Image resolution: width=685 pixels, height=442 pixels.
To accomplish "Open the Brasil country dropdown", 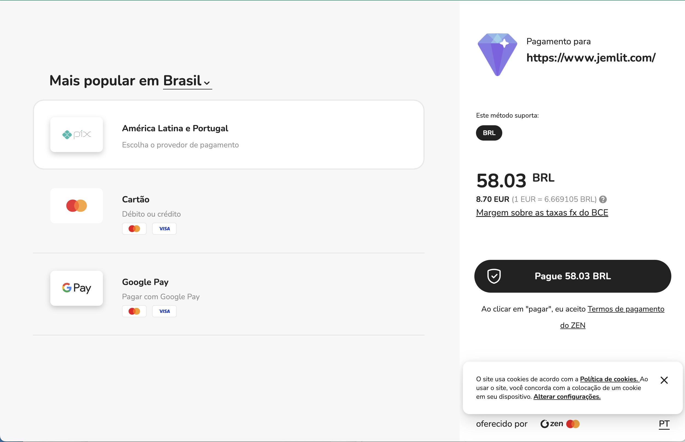I will [x=182, y=81].
